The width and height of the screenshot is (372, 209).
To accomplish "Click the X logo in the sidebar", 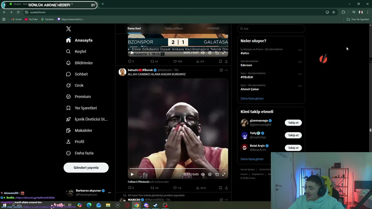I will 69,29.
